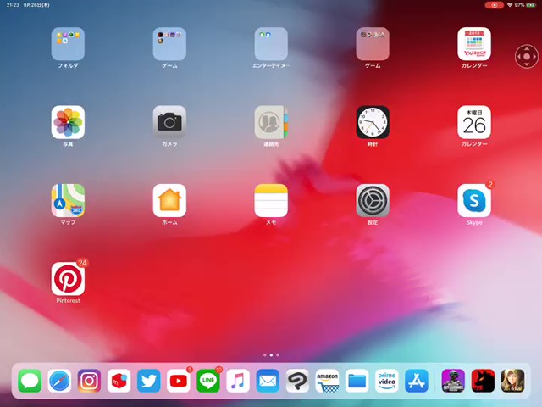Launch Clip Studio Paint from the dock
Image resolution: width=542 pixels, height=407 pixels.
(297, 381)
